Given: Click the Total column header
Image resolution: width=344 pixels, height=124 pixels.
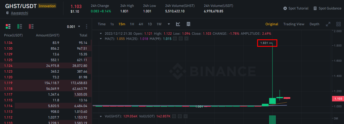Looking at the screenshot, I should (x=83, y=35).
